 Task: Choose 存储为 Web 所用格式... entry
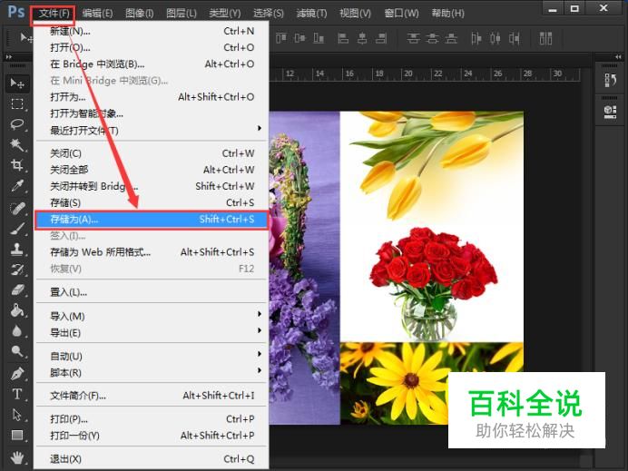(x=152, y=252)
